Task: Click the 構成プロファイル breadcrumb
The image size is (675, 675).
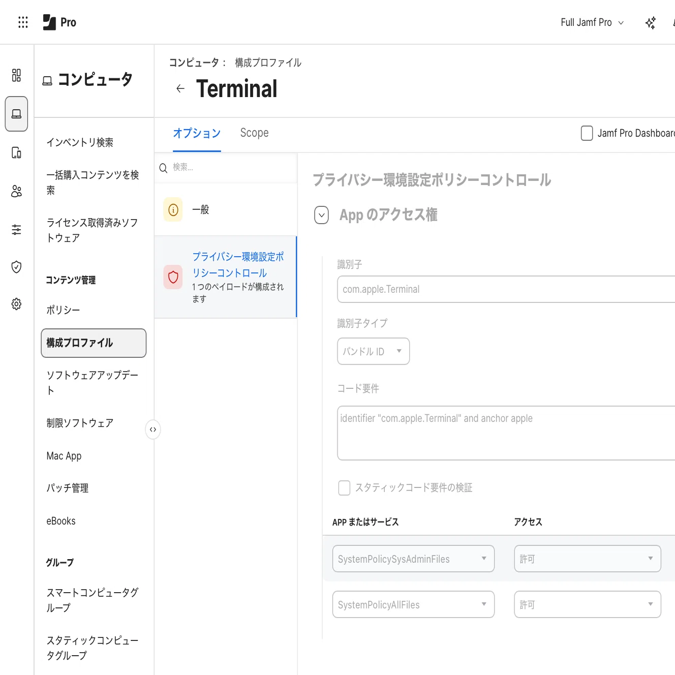Action: point(268,63)
